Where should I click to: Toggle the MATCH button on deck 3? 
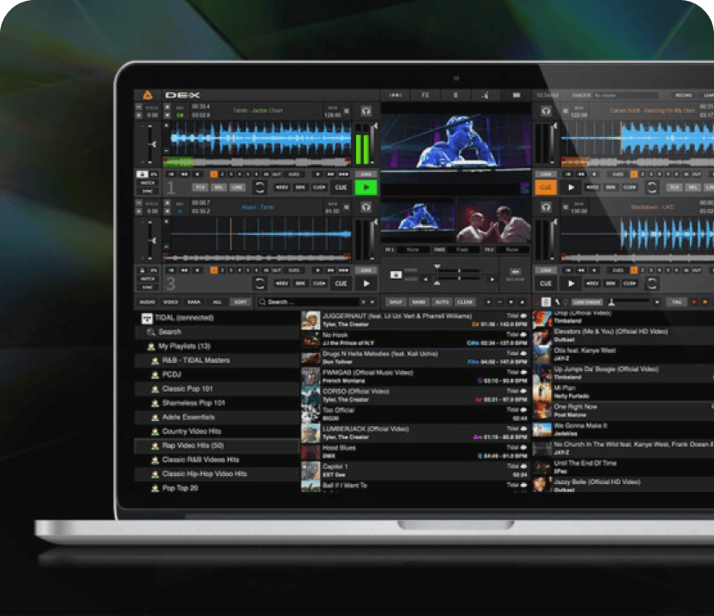pos(147,279)
